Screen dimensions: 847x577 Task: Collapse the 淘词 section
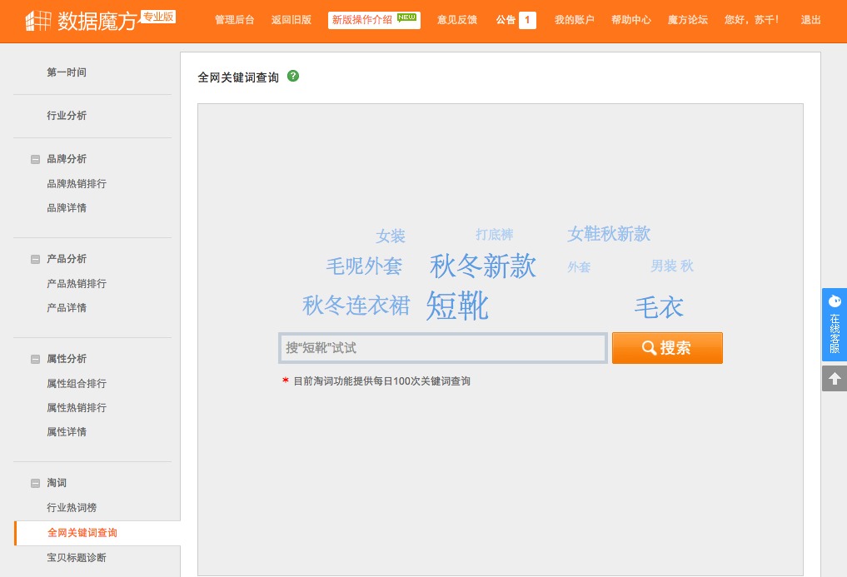tap(35, 483)
